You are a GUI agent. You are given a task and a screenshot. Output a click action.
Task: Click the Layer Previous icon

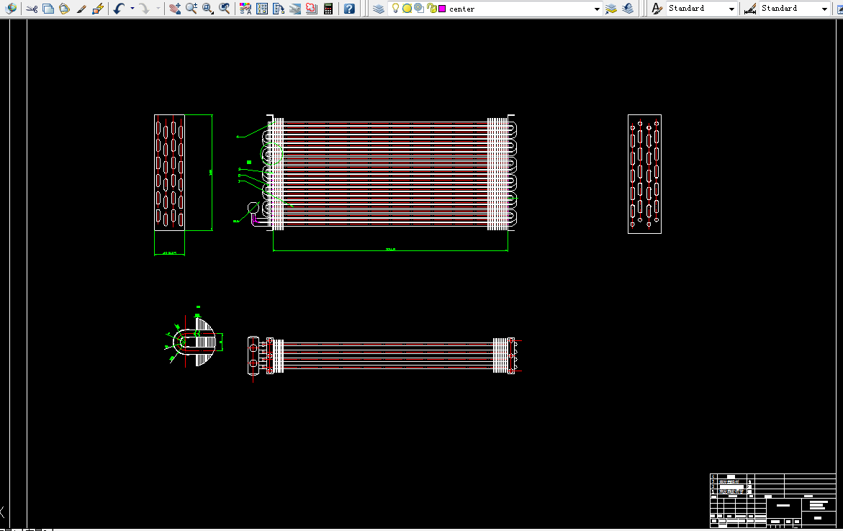(628, 9)
